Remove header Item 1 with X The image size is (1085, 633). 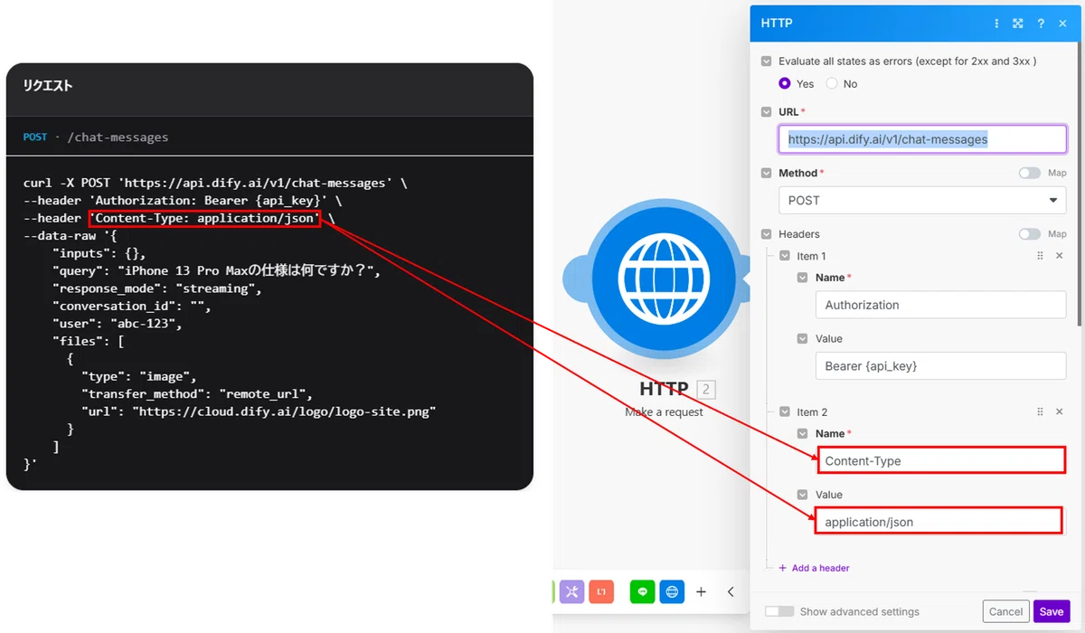coord(1060,256)
